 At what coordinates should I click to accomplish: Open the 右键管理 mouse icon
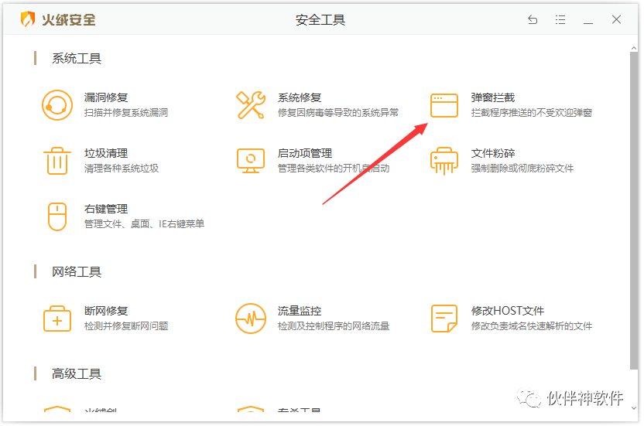57,216
